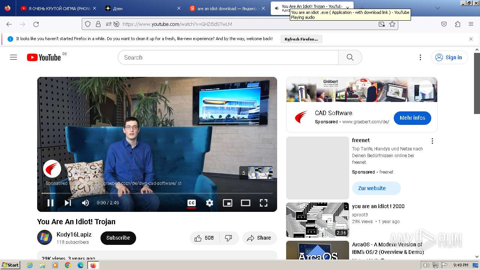Click the magnifier search button

click(x=350, y=57)
